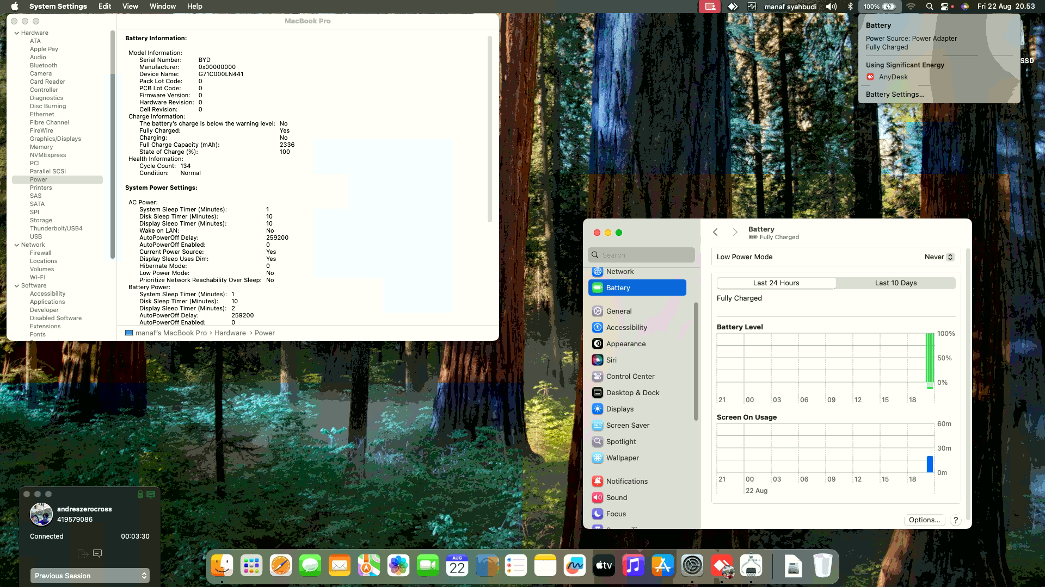
Task: Open the Low Power Mode dropdown
Action: click(x=939, y=257)
